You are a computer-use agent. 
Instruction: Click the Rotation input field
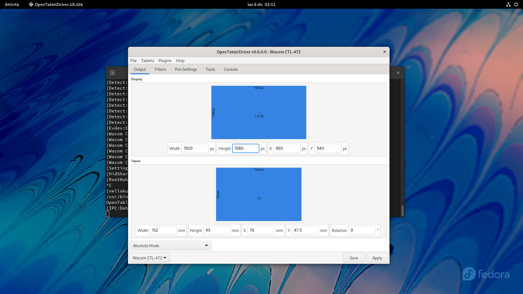361,230
